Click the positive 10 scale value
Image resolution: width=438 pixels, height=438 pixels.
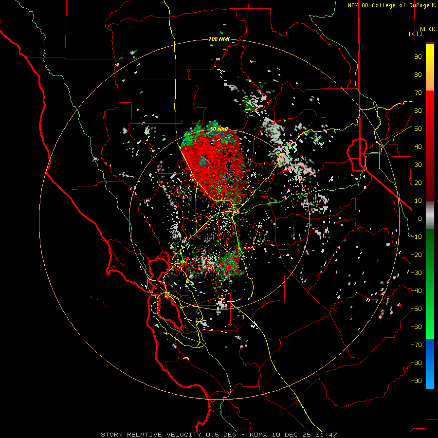tap(418, 201)
